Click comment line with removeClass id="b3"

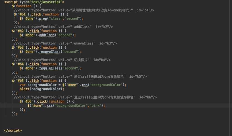point(65,43)
